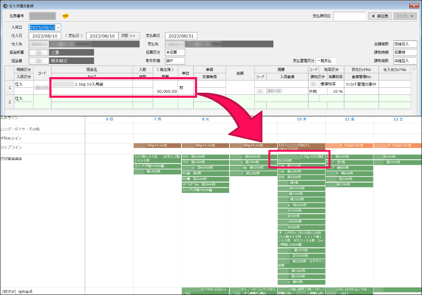The image size is (422, 295).
Task: Close the 仕入伝票の登録 window
Action: (414, 5)
